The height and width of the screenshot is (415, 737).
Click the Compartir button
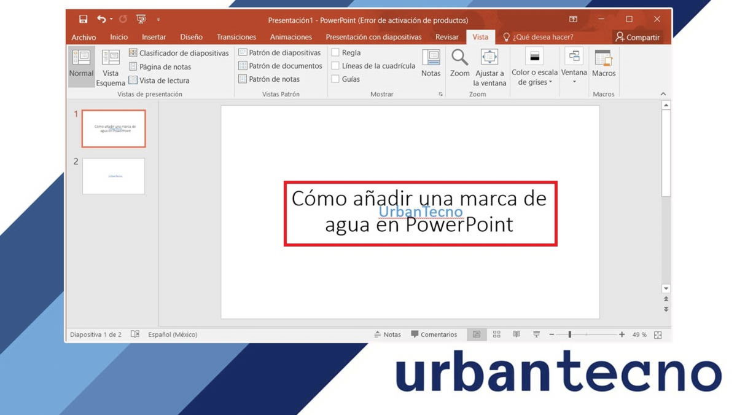point(639,37)
